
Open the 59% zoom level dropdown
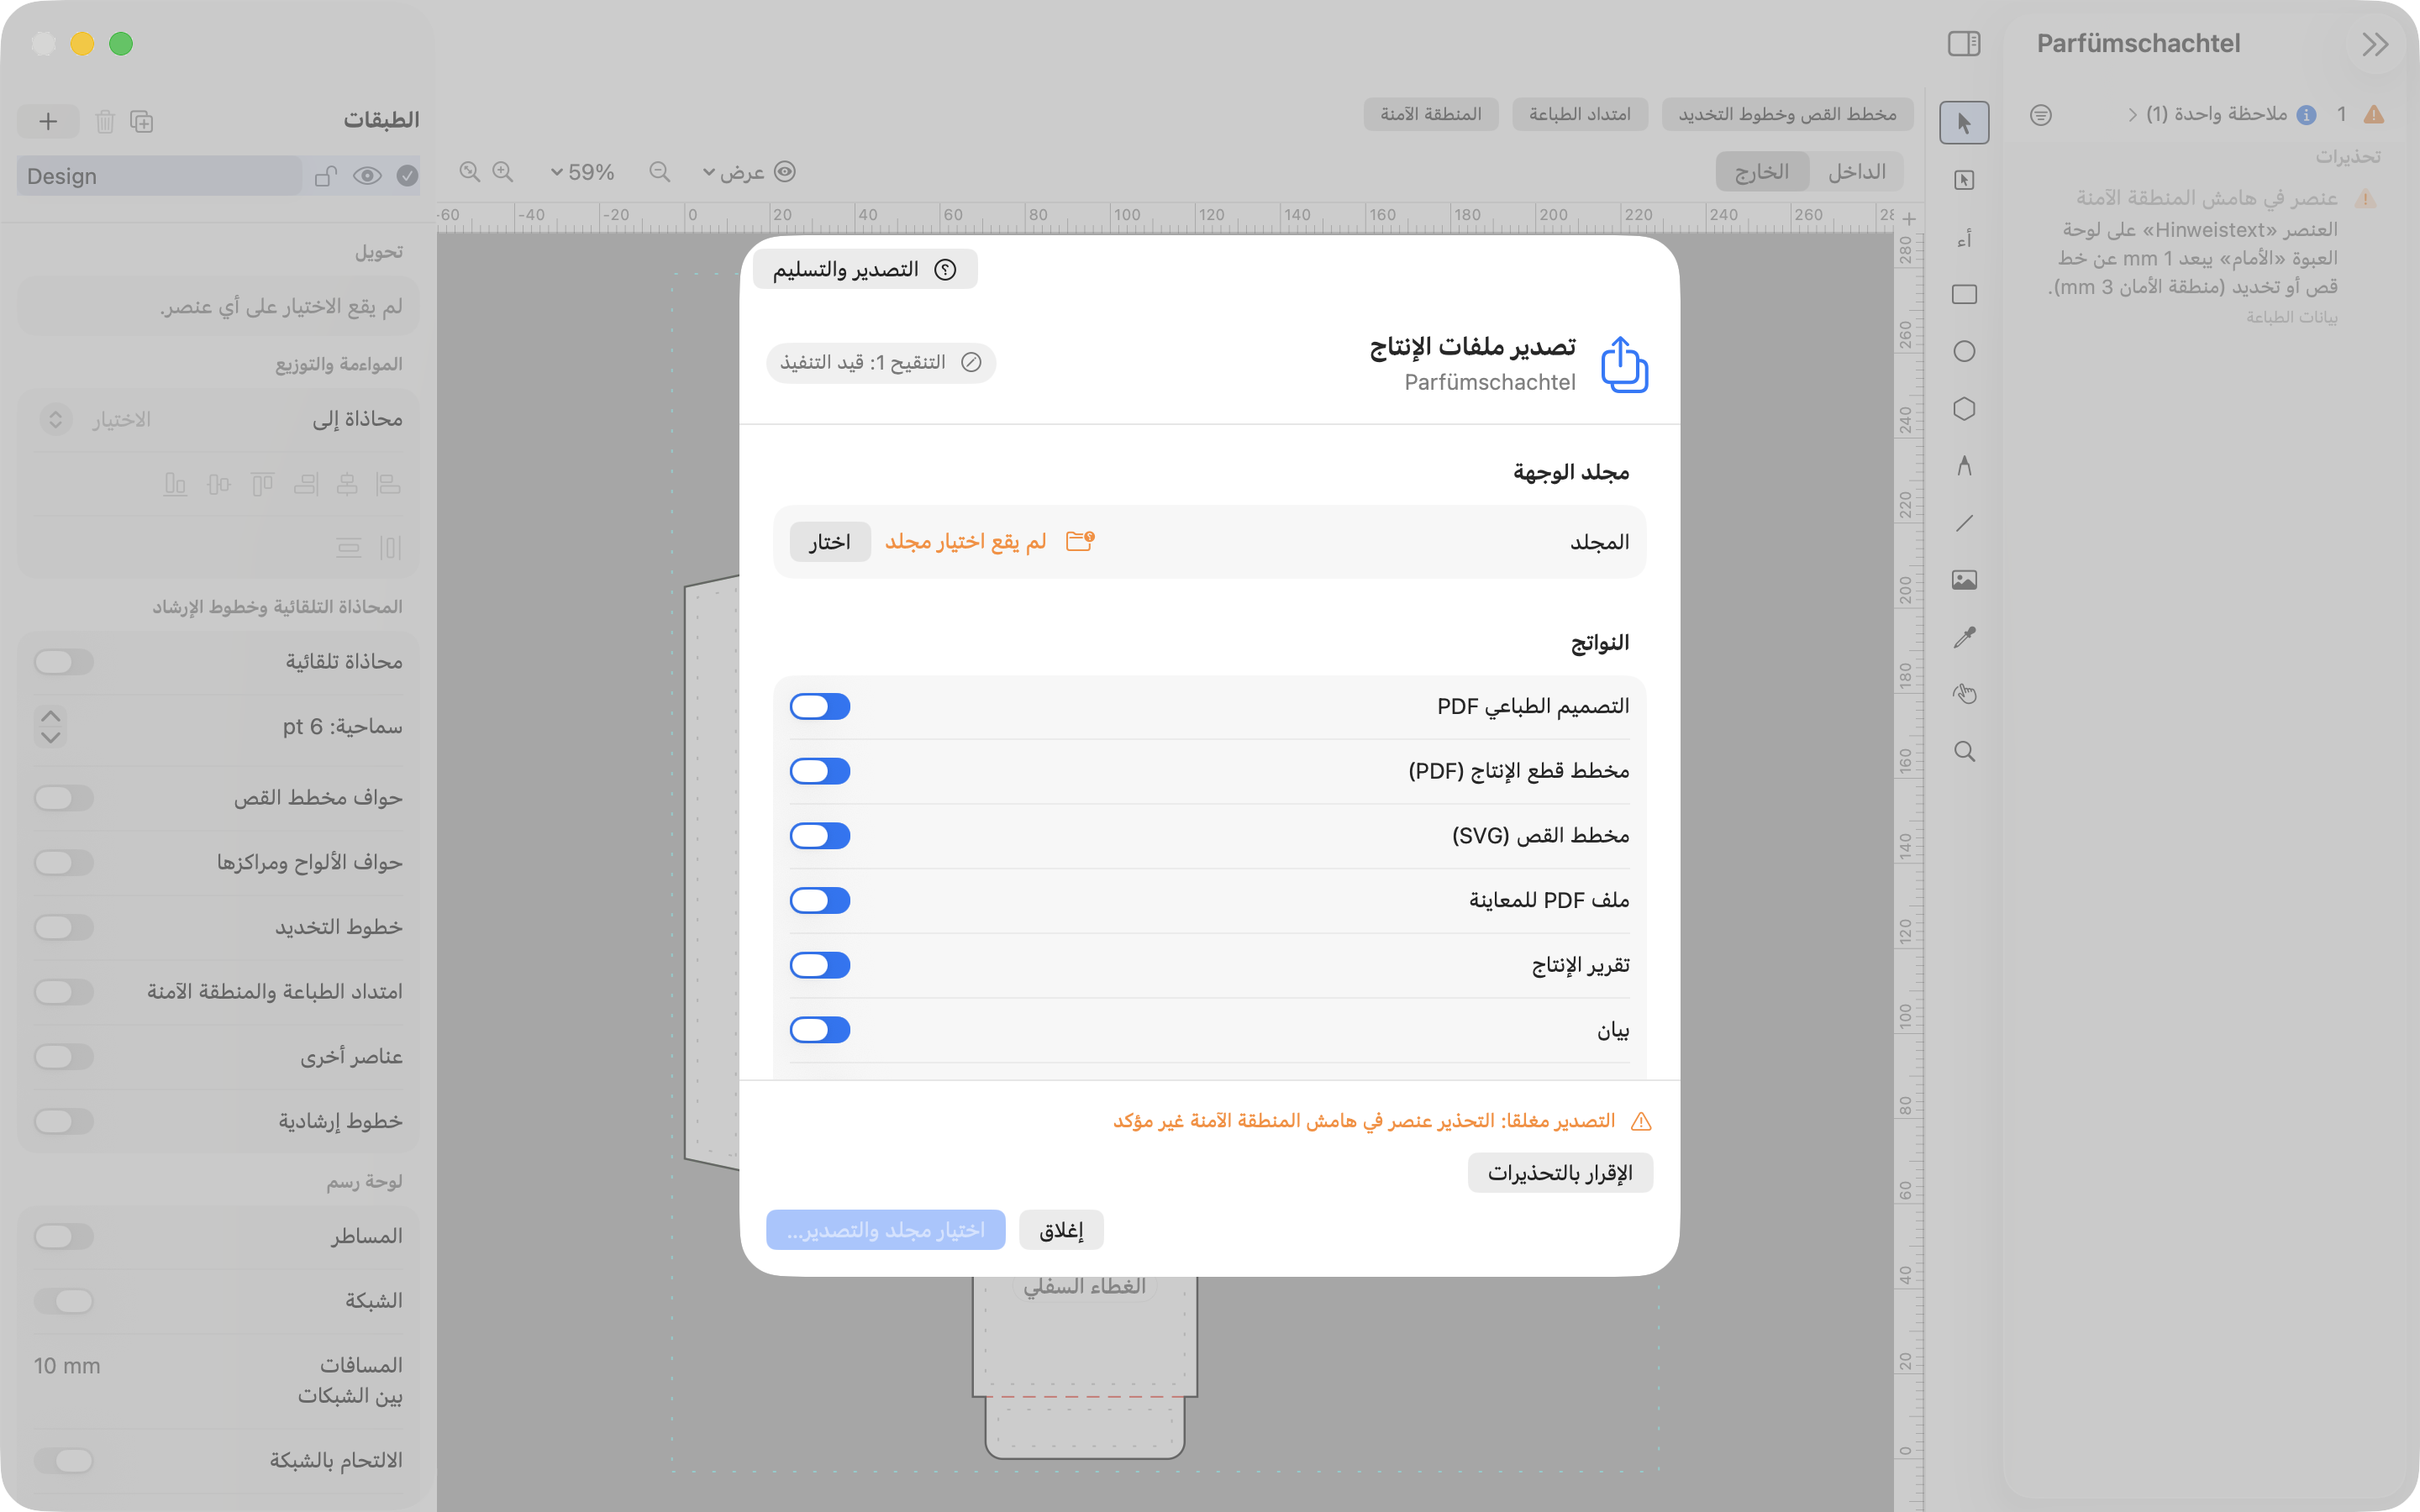582,172
